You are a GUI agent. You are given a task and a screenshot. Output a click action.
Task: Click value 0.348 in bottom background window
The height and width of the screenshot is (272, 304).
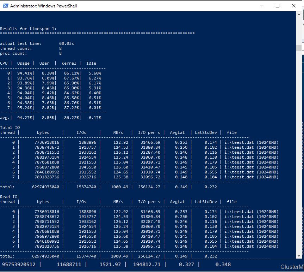pyautogui.click(x=223, y=265)
